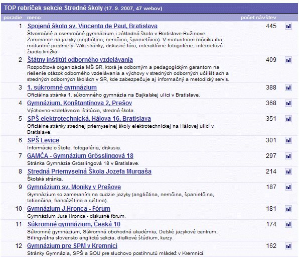Click the 'počet návštev' column header

[x=258, y=18]
